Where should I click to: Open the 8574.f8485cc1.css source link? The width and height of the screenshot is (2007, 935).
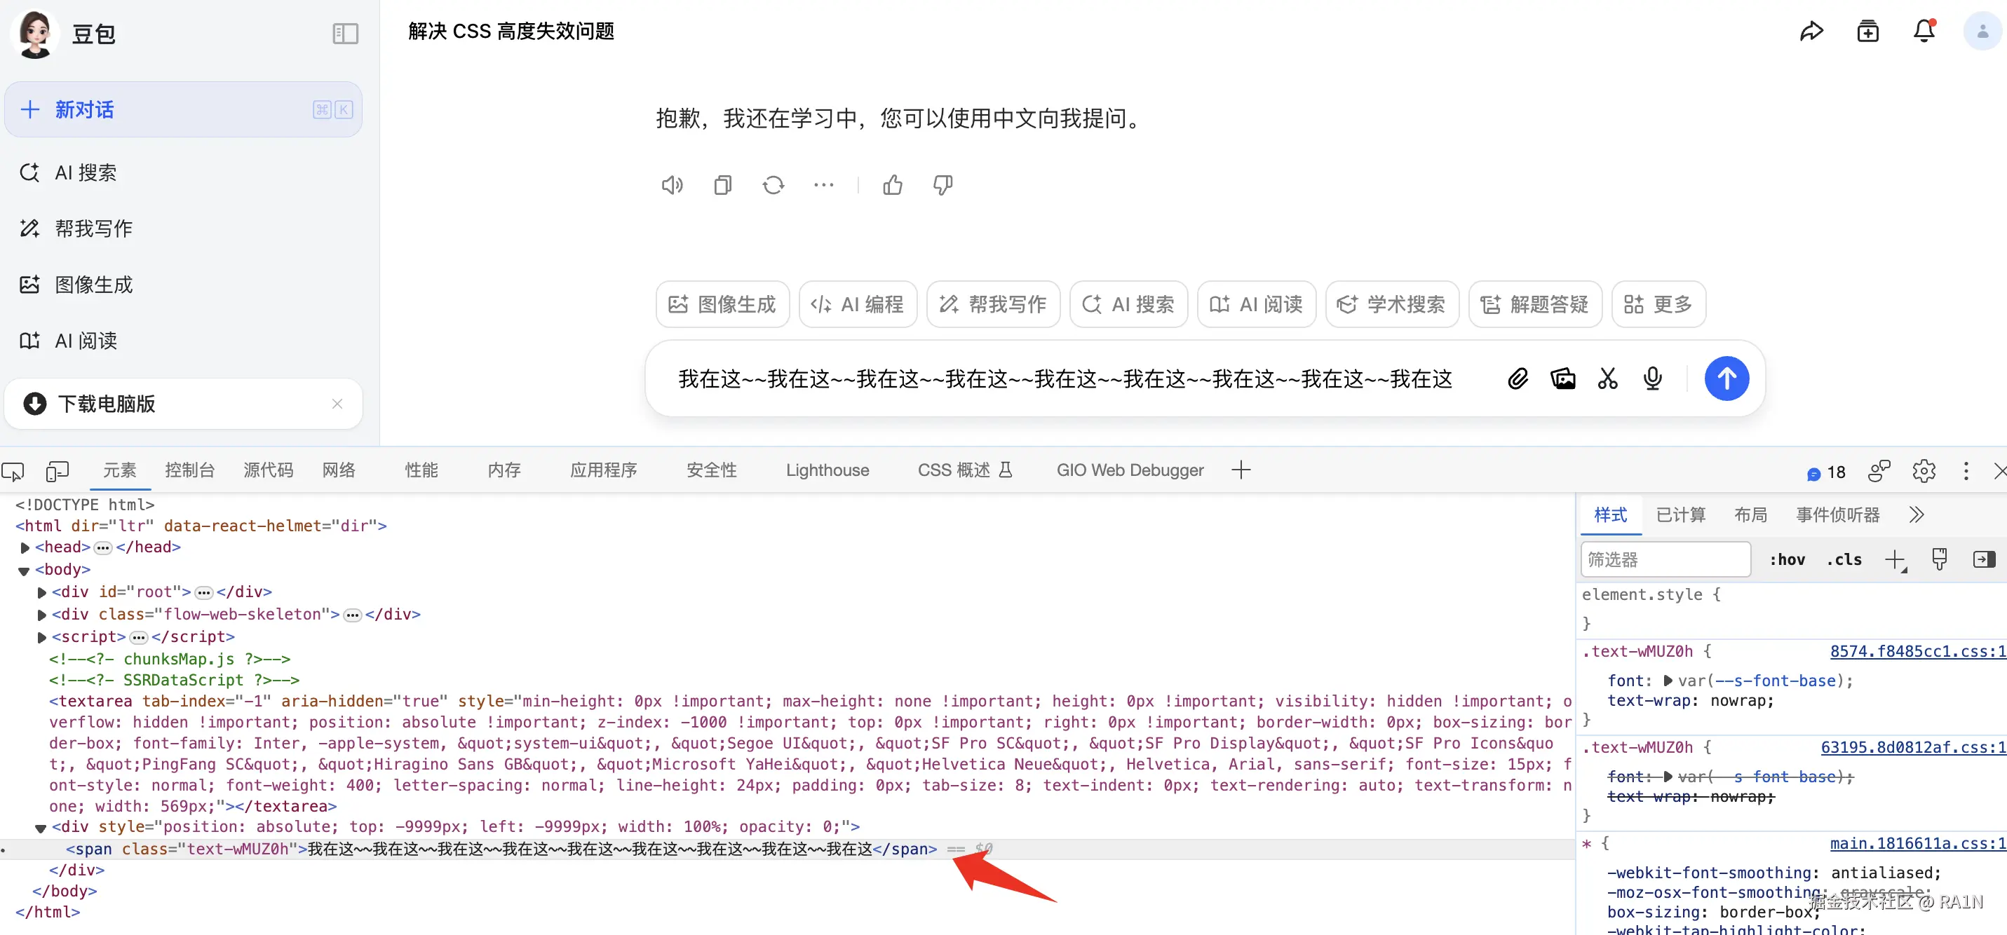point(1917,652)
